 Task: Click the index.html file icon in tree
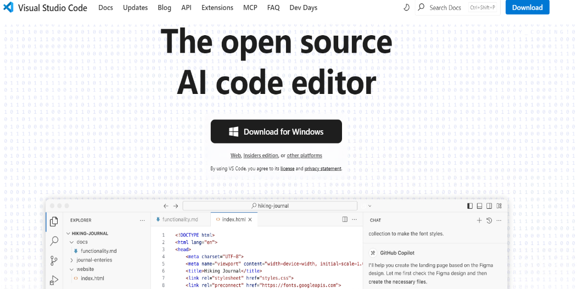(76, 279)
